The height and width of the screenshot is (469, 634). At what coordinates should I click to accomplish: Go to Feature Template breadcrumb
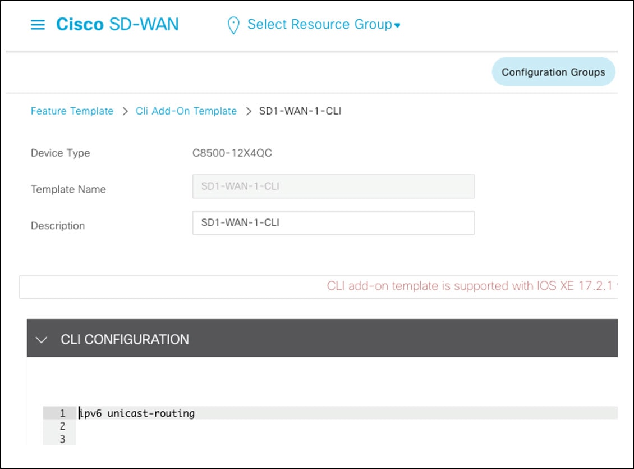click(x=72, y=111)
